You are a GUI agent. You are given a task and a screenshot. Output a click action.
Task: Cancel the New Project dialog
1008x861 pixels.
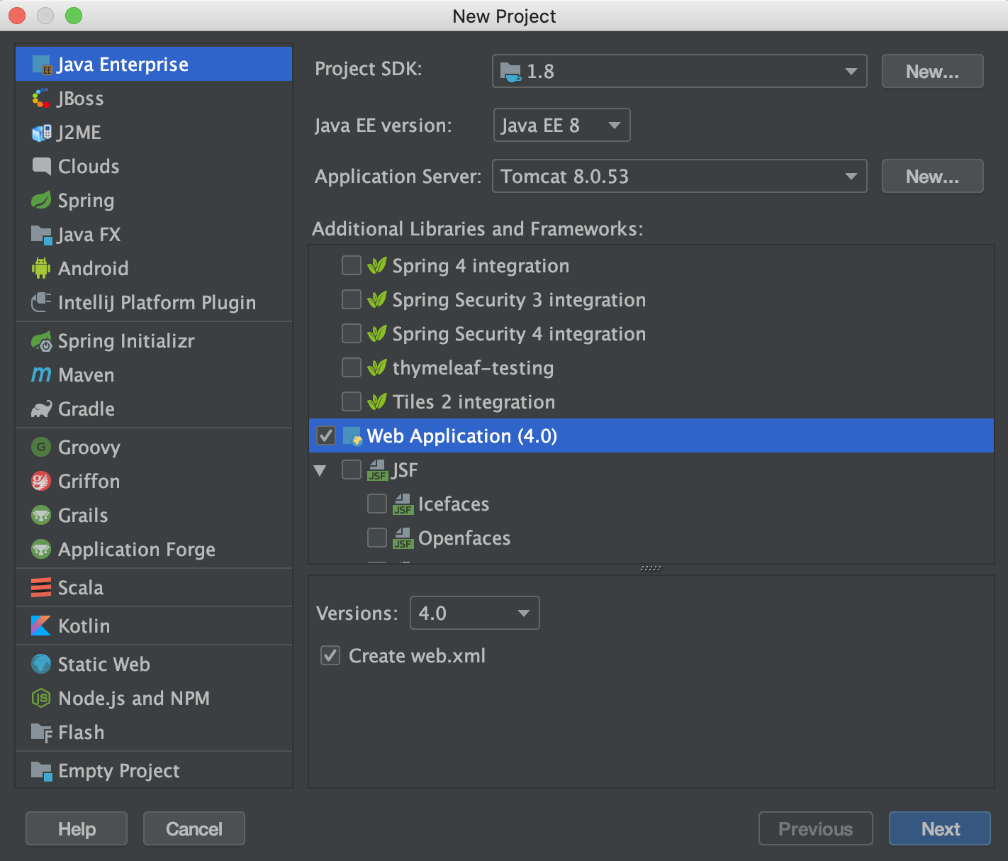tap(194, 828)
